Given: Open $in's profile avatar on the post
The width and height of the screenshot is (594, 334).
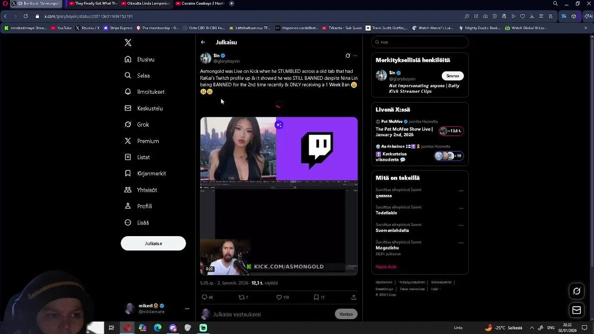Looking at the screenshot, I should [x=206, y=58].
